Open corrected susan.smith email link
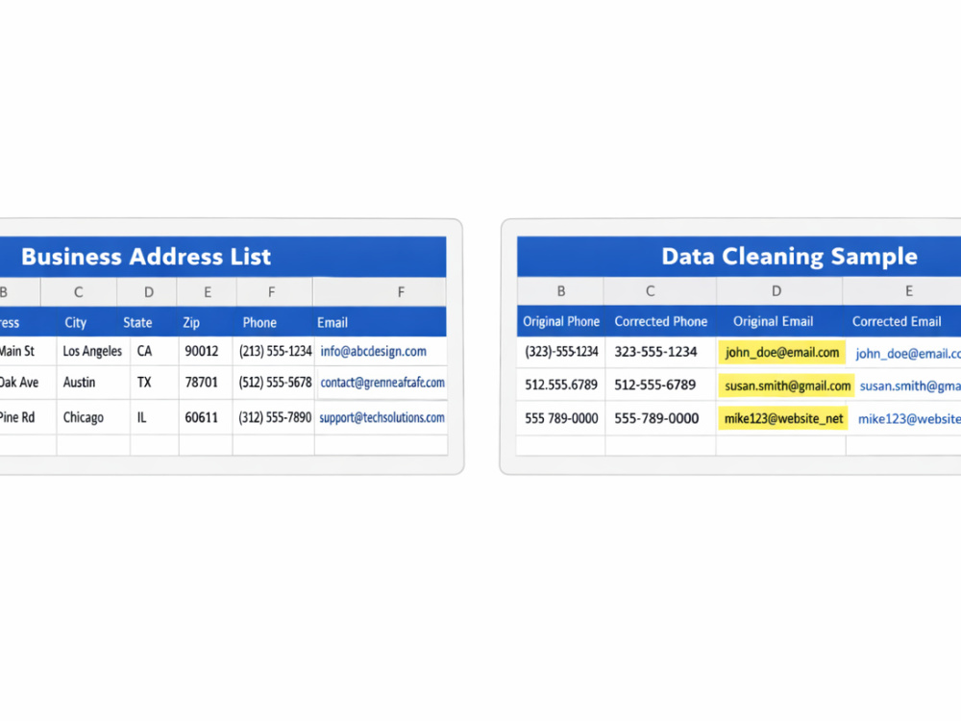 (x=910, y=386)
